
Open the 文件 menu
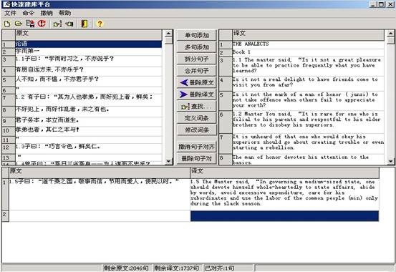pyautogui.click(x=10, y=13)
